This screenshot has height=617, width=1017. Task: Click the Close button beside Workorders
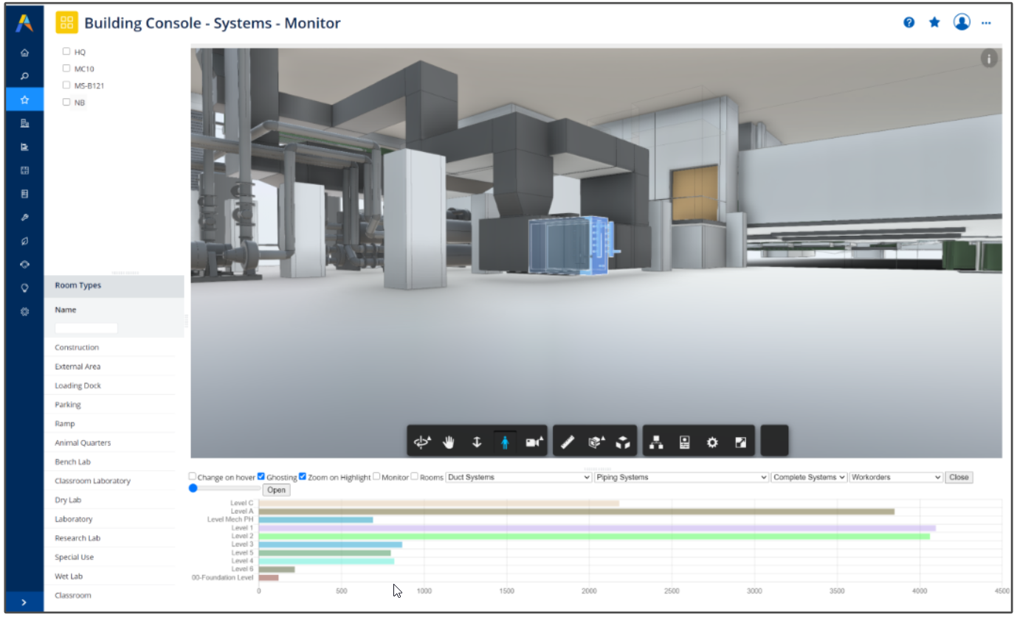coord(959,478)
